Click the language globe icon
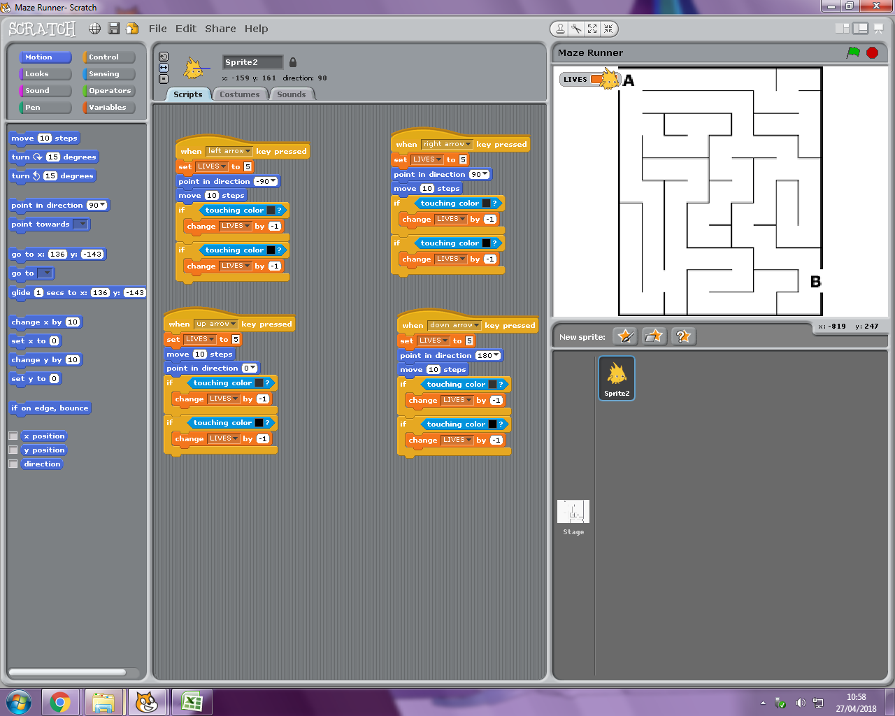The height and width of the screenshot is (716, 895). (x=94, y=29)
